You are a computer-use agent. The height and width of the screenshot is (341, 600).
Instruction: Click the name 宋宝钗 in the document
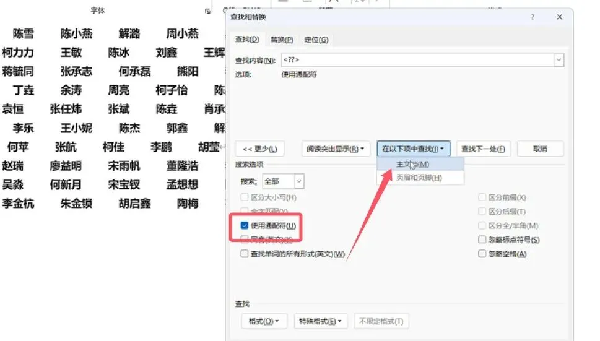[124, 184]
